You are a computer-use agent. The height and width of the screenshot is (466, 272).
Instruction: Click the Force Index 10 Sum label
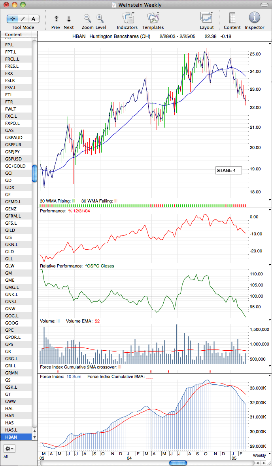pyautogui.click(x=61, y=376)
